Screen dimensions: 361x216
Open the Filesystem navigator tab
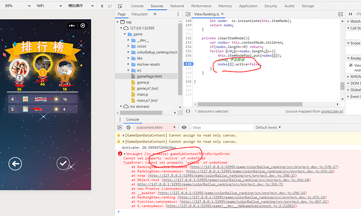[x=140, y=14]
